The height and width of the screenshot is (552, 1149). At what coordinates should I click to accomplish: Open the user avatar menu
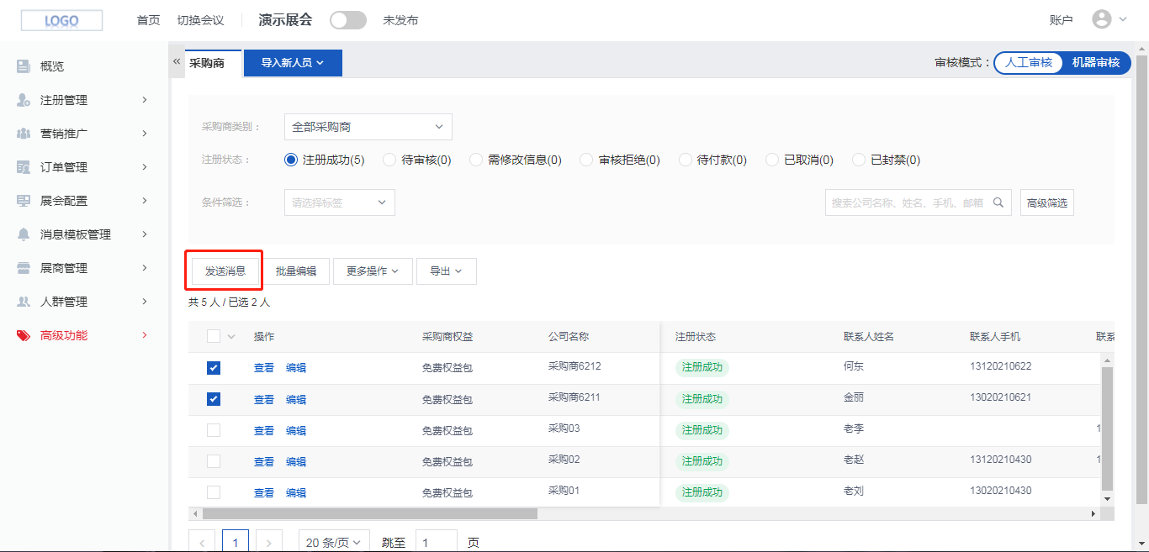point(1110,19)
